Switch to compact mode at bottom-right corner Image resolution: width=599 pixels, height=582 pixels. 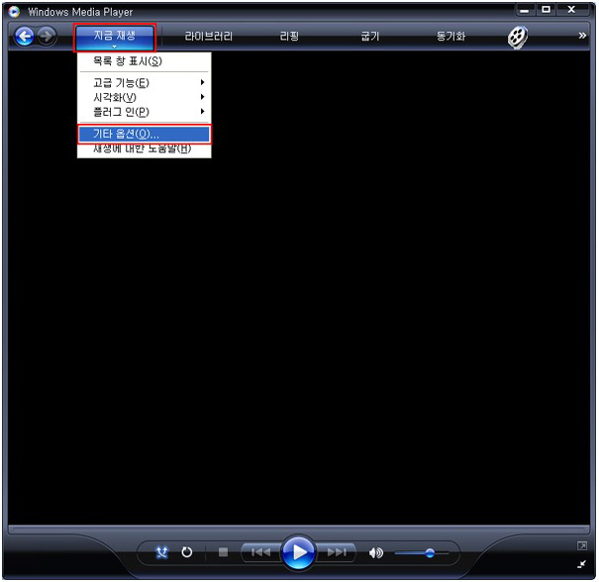click(x=582, y=563)
